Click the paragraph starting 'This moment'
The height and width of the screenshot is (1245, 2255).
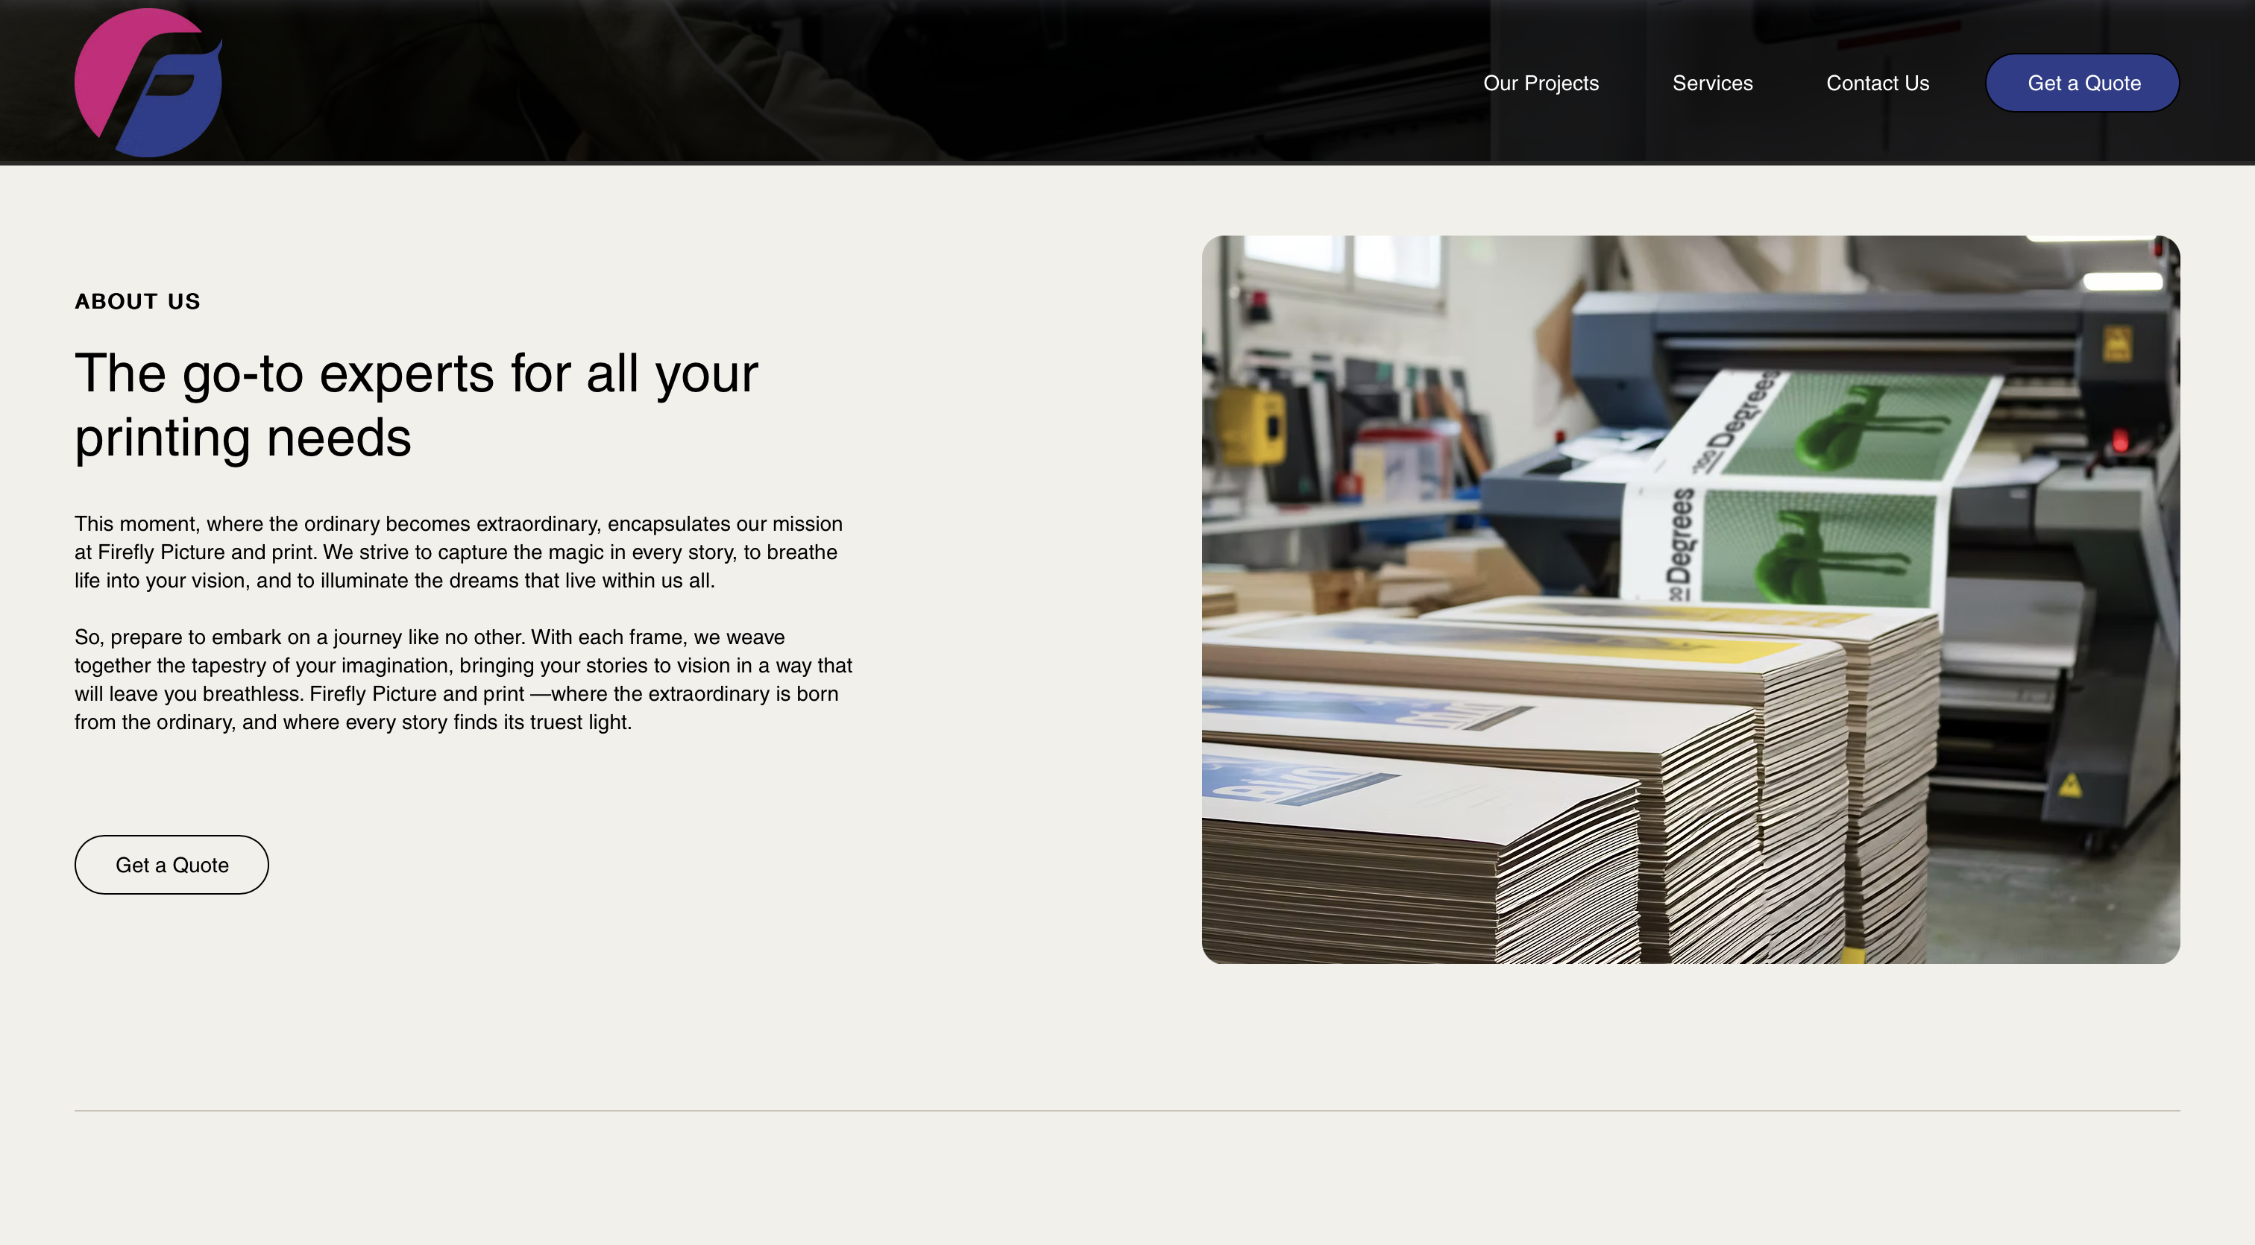459,552
